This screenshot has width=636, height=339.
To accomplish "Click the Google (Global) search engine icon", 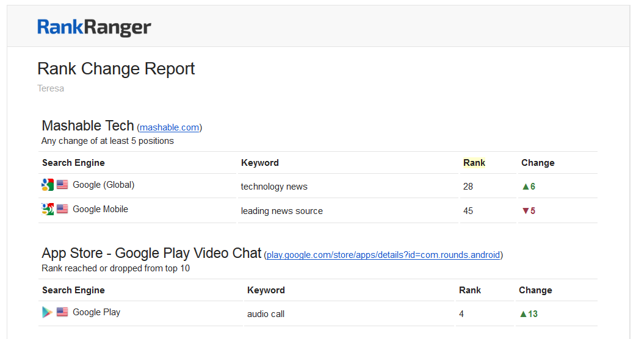I will pyautogui.click(x=48, y=185).
